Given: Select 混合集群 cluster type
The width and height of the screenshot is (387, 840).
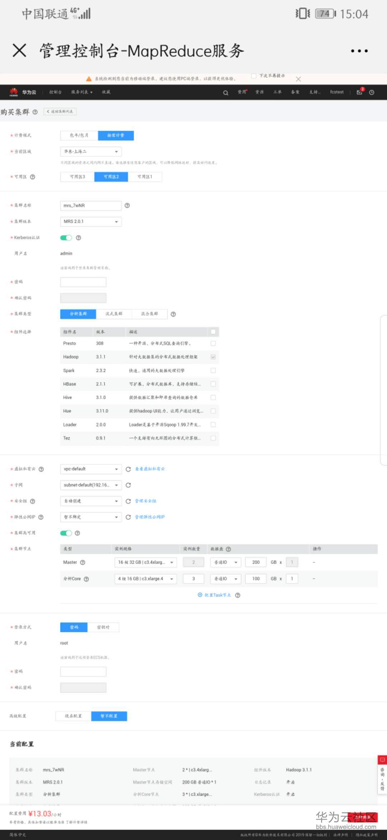Looking at the screenshot, I should click(x=149, y=314).
